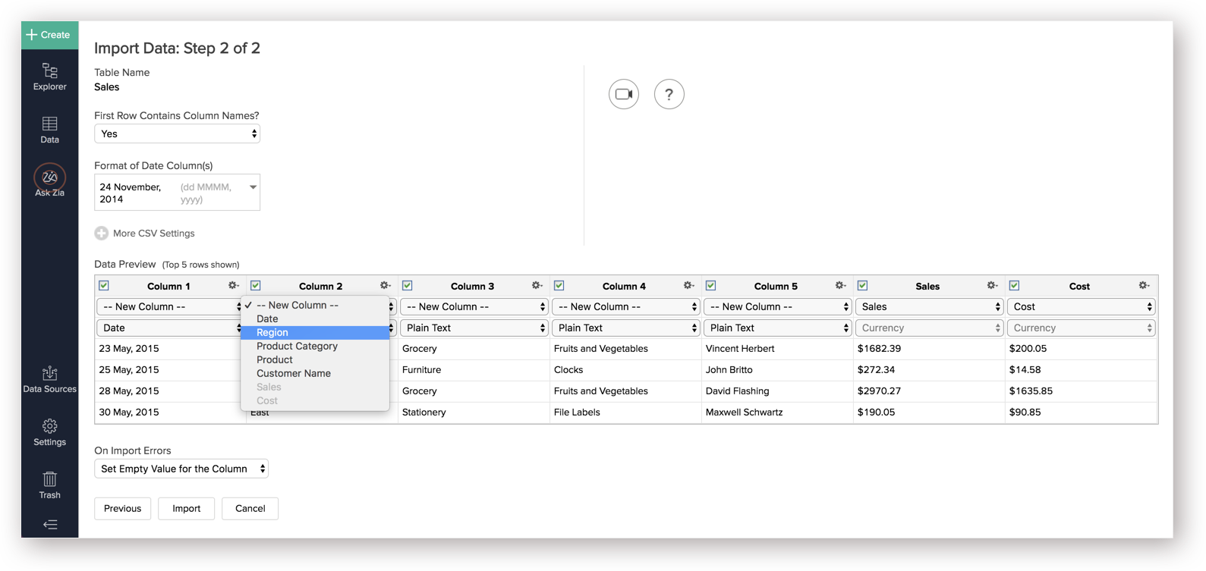
Task: Open On Import Errors dropdown
Action: pos(181,469)
